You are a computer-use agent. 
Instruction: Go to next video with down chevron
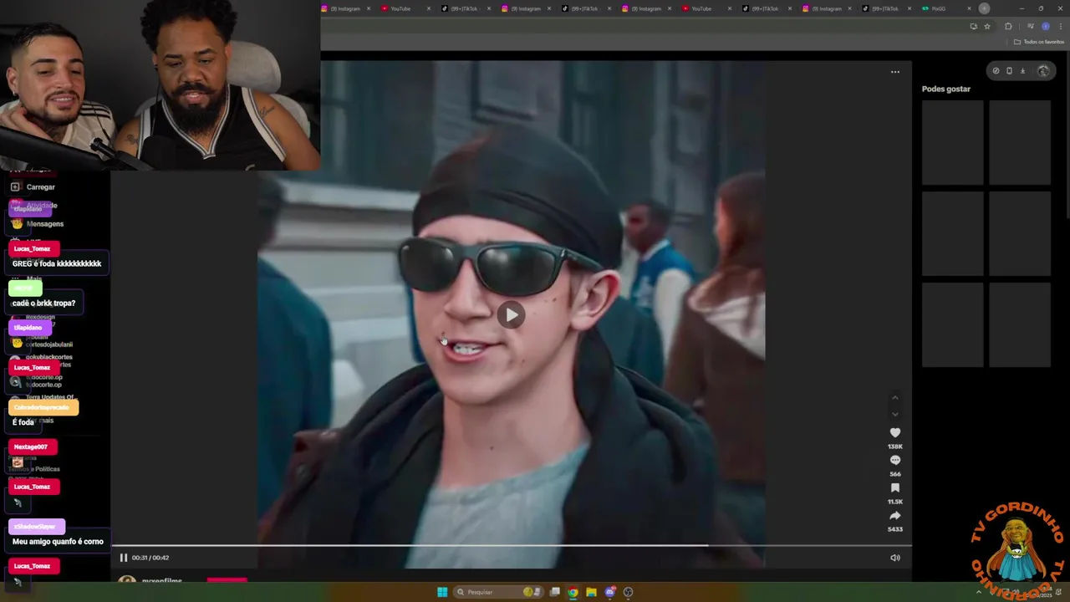[x=895, y=414]
